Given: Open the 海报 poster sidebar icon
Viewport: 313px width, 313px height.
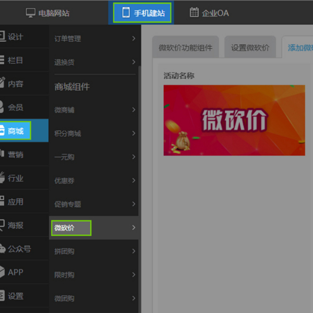Looking at the screenshot, I should tap(2, 225).
